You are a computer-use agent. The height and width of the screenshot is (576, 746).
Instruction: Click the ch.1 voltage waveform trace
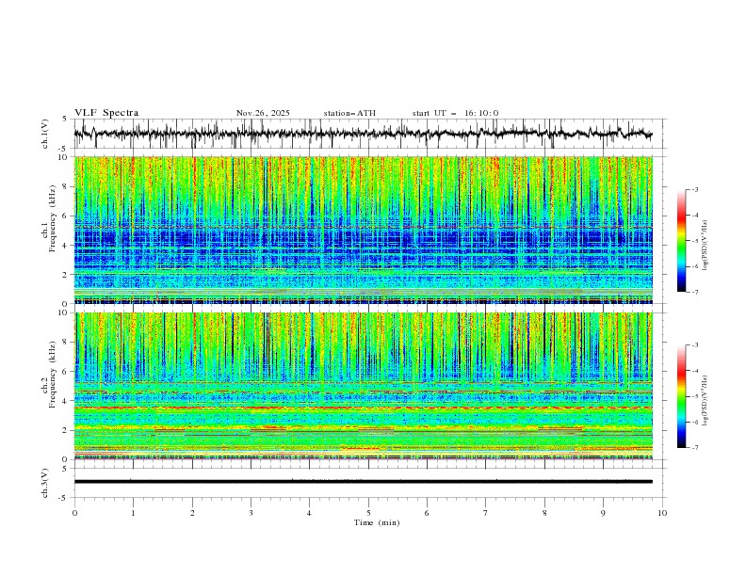click(x=363, y=134)
